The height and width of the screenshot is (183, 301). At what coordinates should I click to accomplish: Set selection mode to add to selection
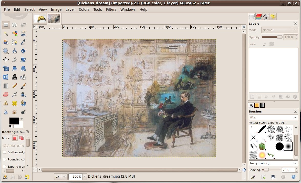coord(21,138)
